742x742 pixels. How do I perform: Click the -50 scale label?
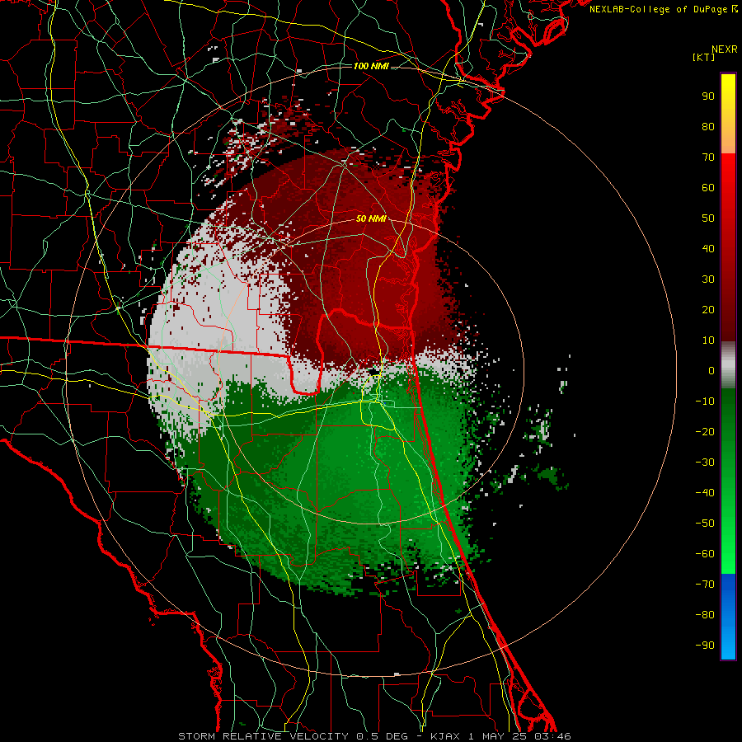(x=705, y=524)
